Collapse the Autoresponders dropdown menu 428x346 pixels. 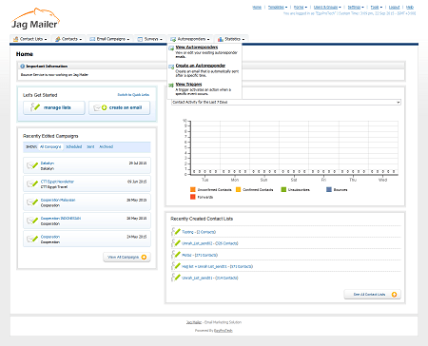click(190, 39)
